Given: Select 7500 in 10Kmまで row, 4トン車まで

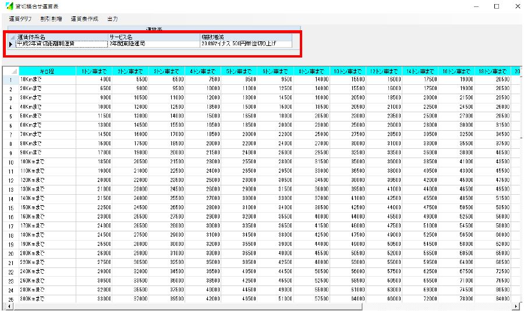Looking at the screenshot, I should [x=203, y=80].
